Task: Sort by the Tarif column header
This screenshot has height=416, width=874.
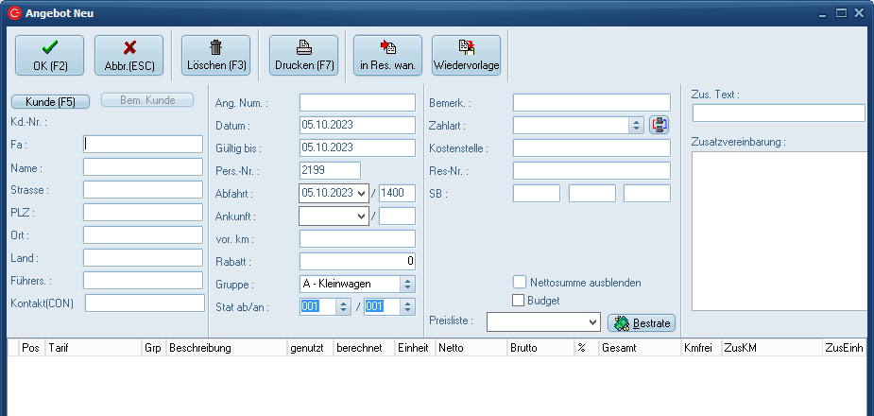Action: (x=94, y=348)
